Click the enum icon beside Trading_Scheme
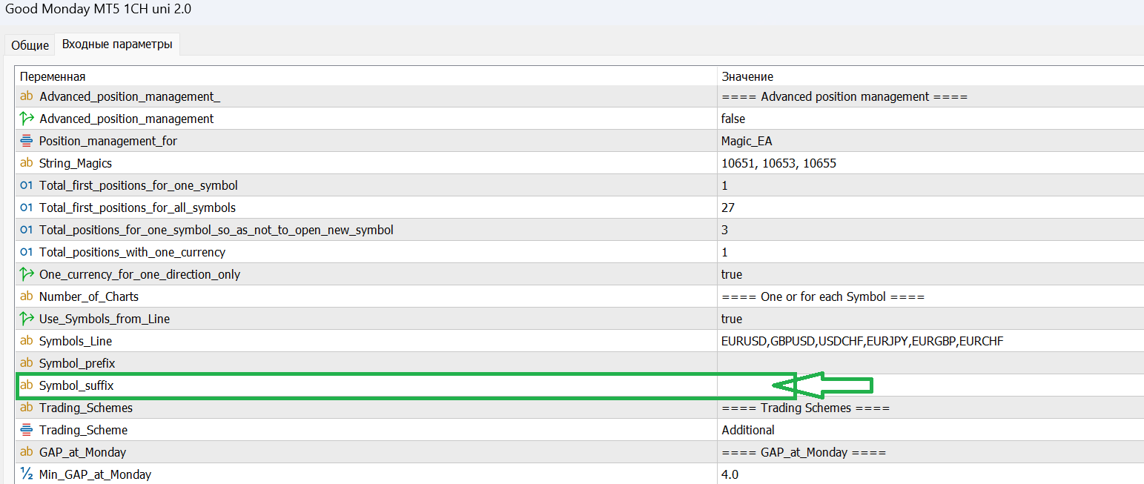 pos(27,430)
